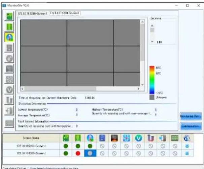
Task: Select the highlighted temperature icon in sidebar
Action: pos(9,38)
